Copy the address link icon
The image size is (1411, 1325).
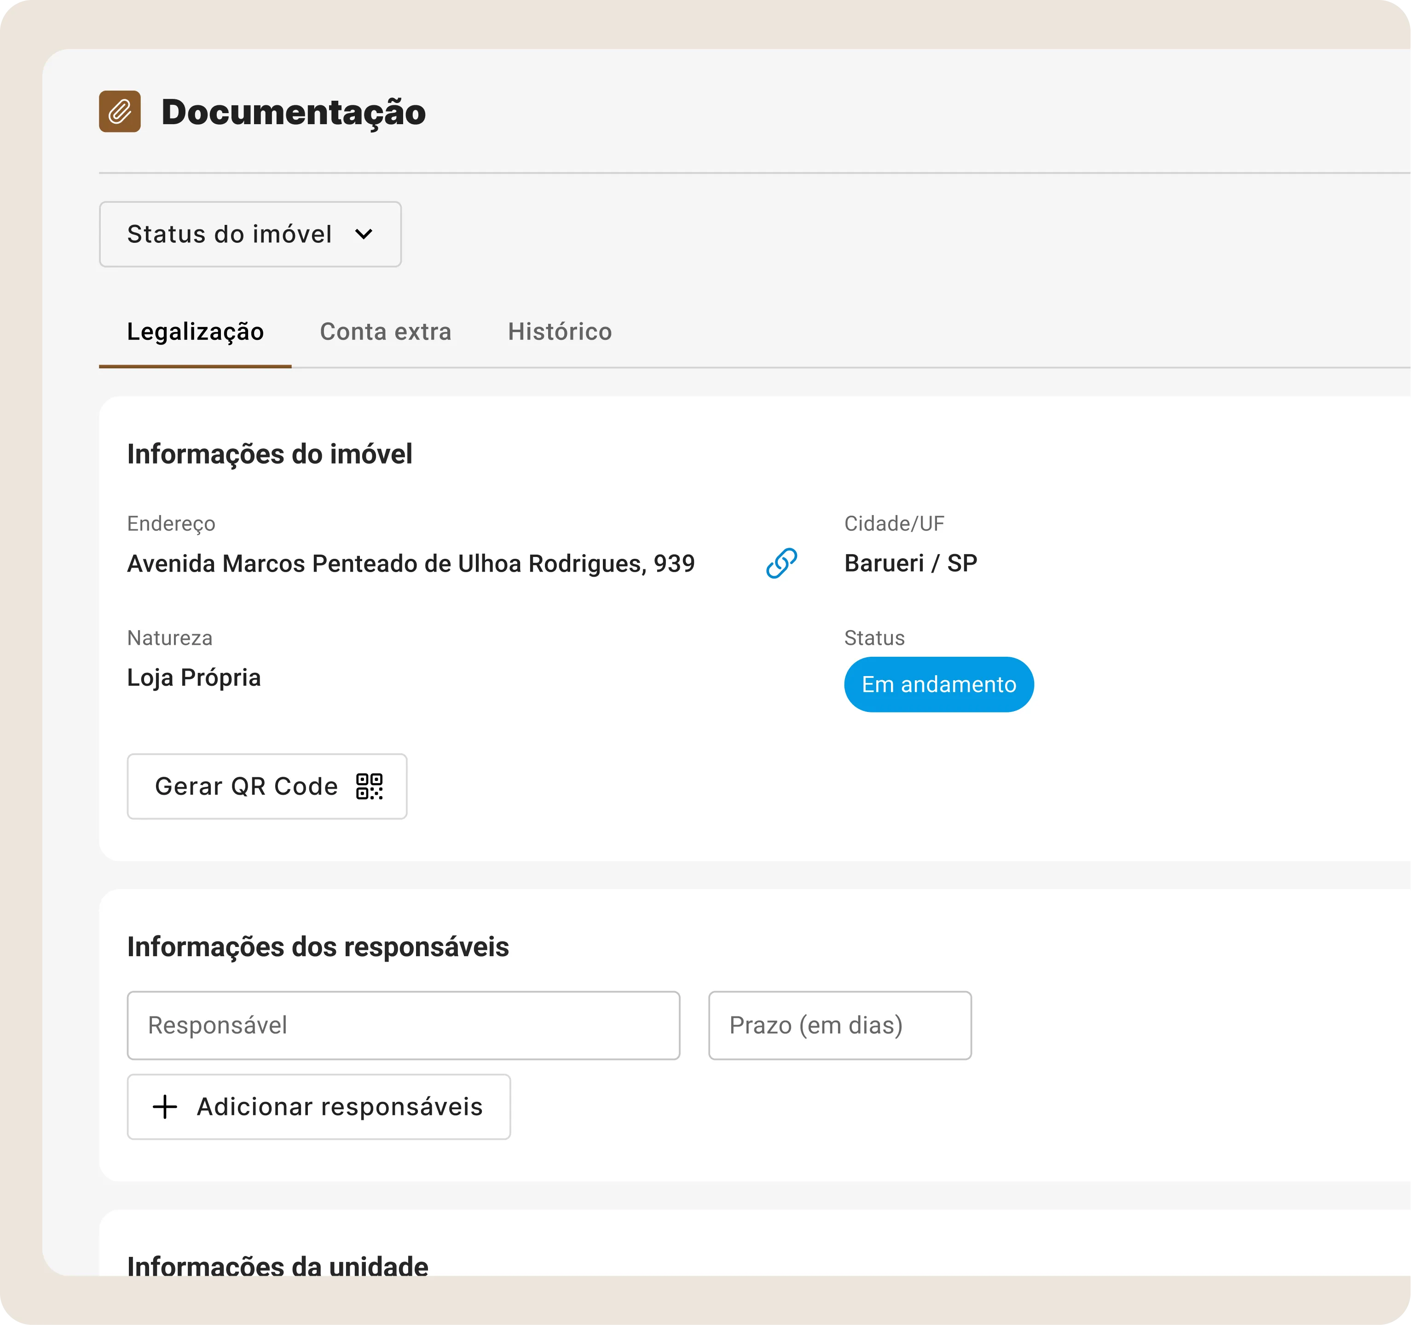(781, 563)
